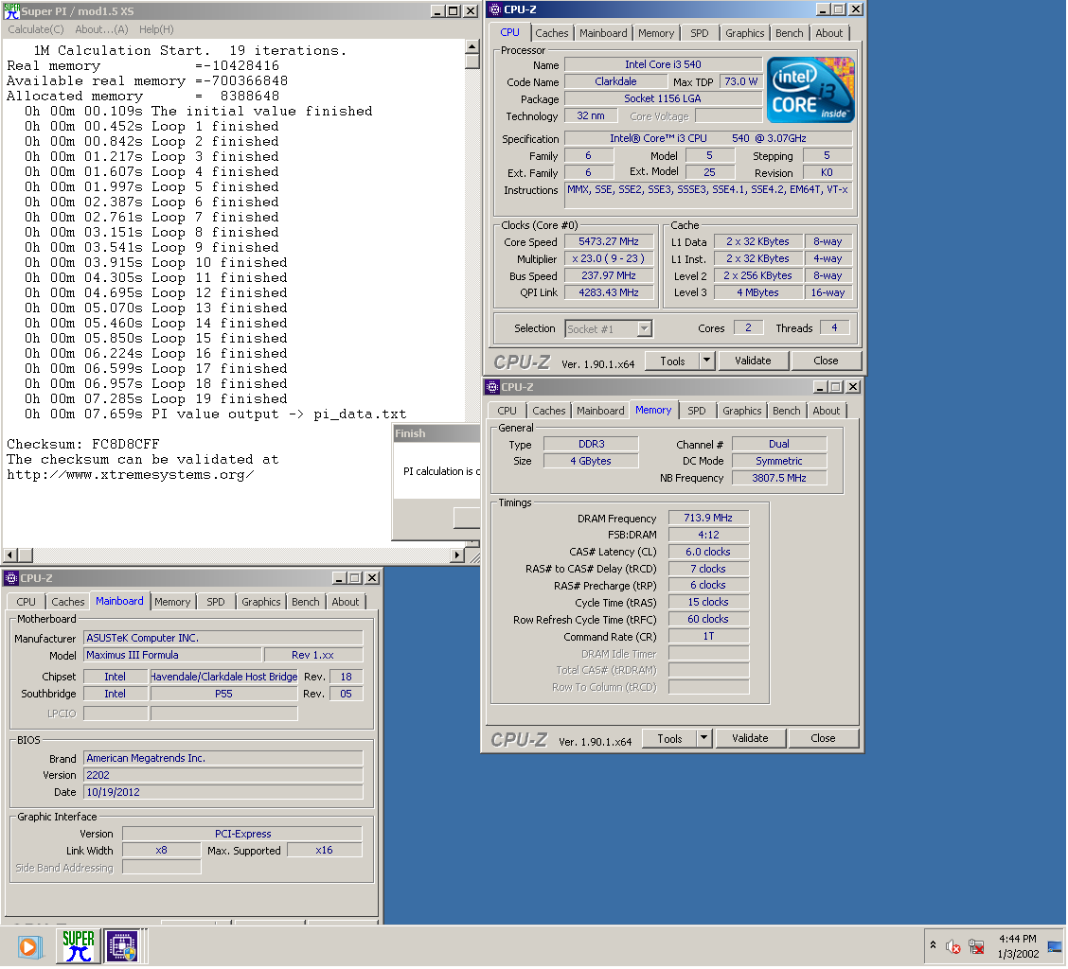
Task: Open Bench tab in CPU window
Action: pyautogui.click(x=790, y=33)
